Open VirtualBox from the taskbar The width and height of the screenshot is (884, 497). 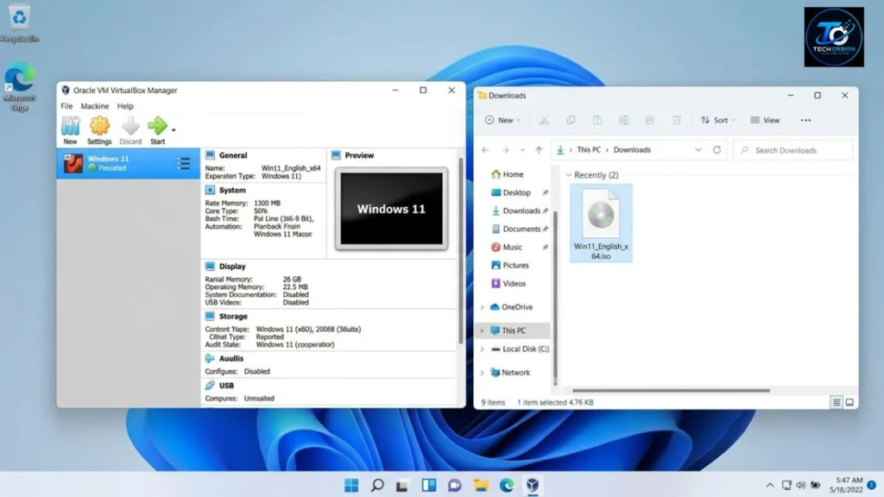click(533, 485)
